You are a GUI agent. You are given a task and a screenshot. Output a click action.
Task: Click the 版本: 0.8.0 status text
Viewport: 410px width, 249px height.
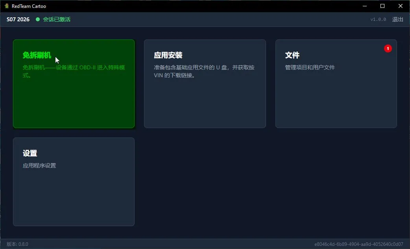click(17, 244)
